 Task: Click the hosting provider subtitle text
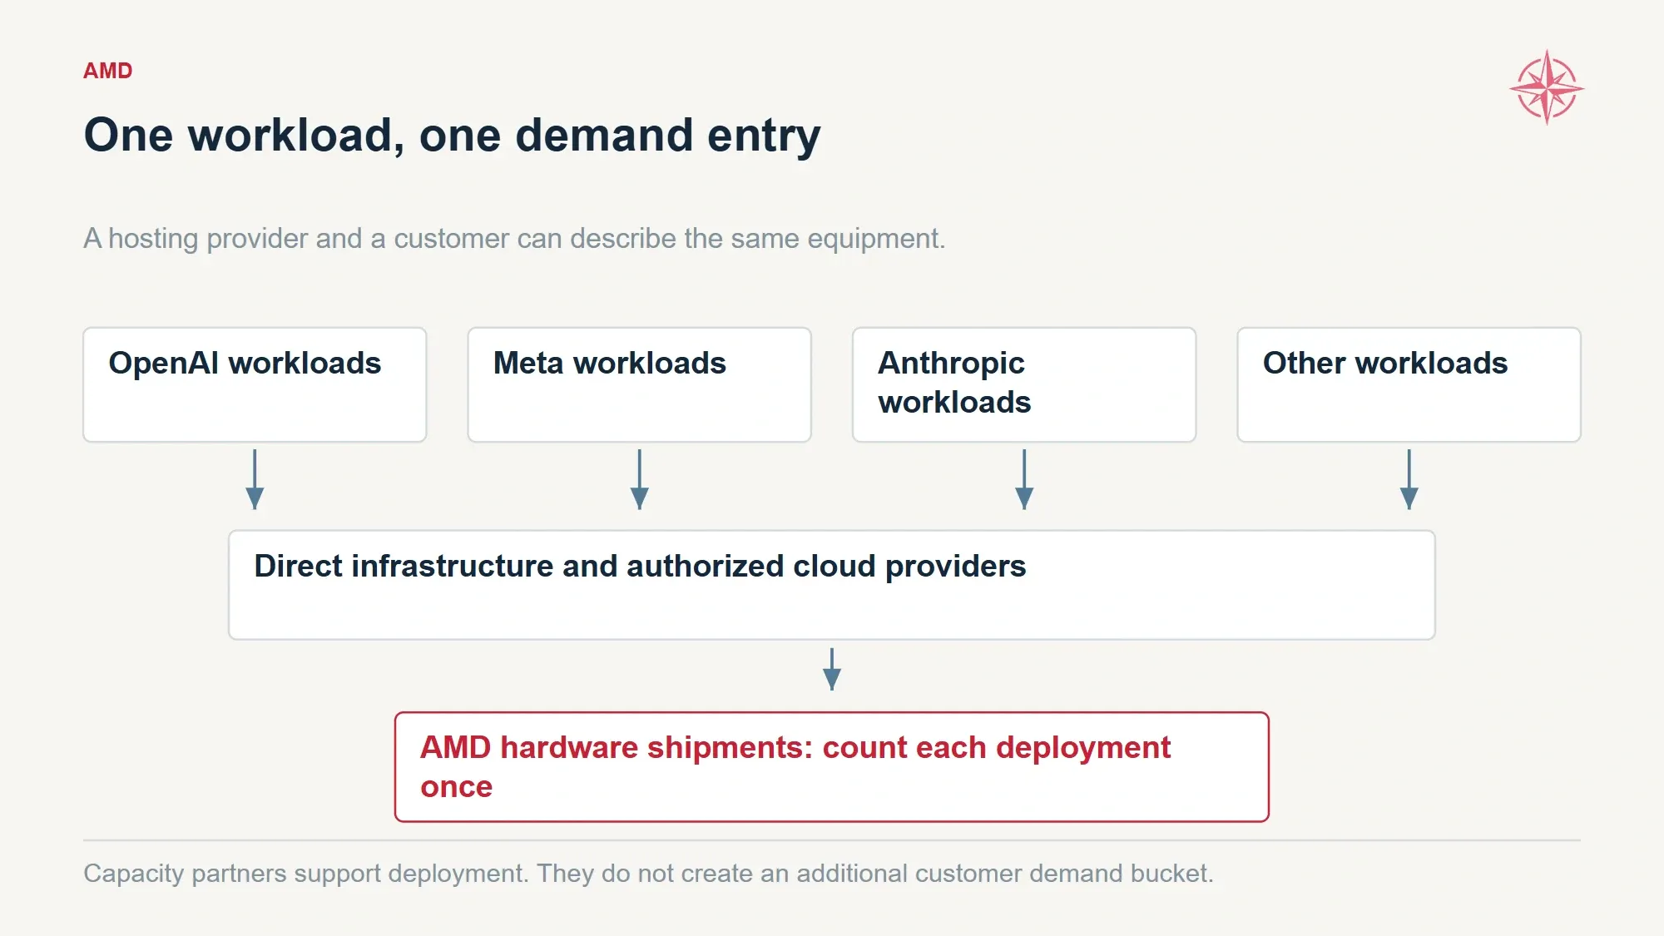tap(514, 239)
